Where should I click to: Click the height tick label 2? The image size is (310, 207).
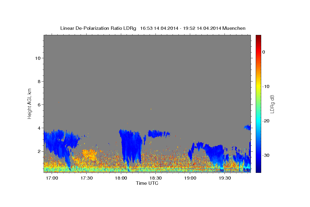click(x=38, y=151)
